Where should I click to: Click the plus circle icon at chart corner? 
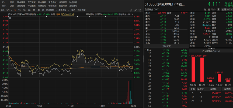10,18
